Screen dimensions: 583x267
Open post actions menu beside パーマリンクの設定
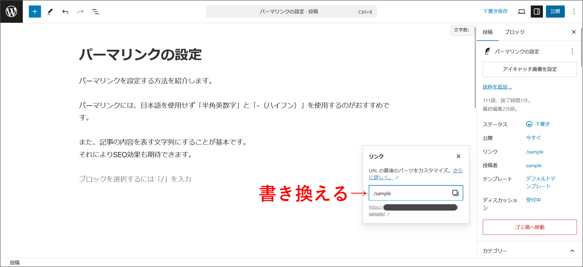click(x=572, y=51)
